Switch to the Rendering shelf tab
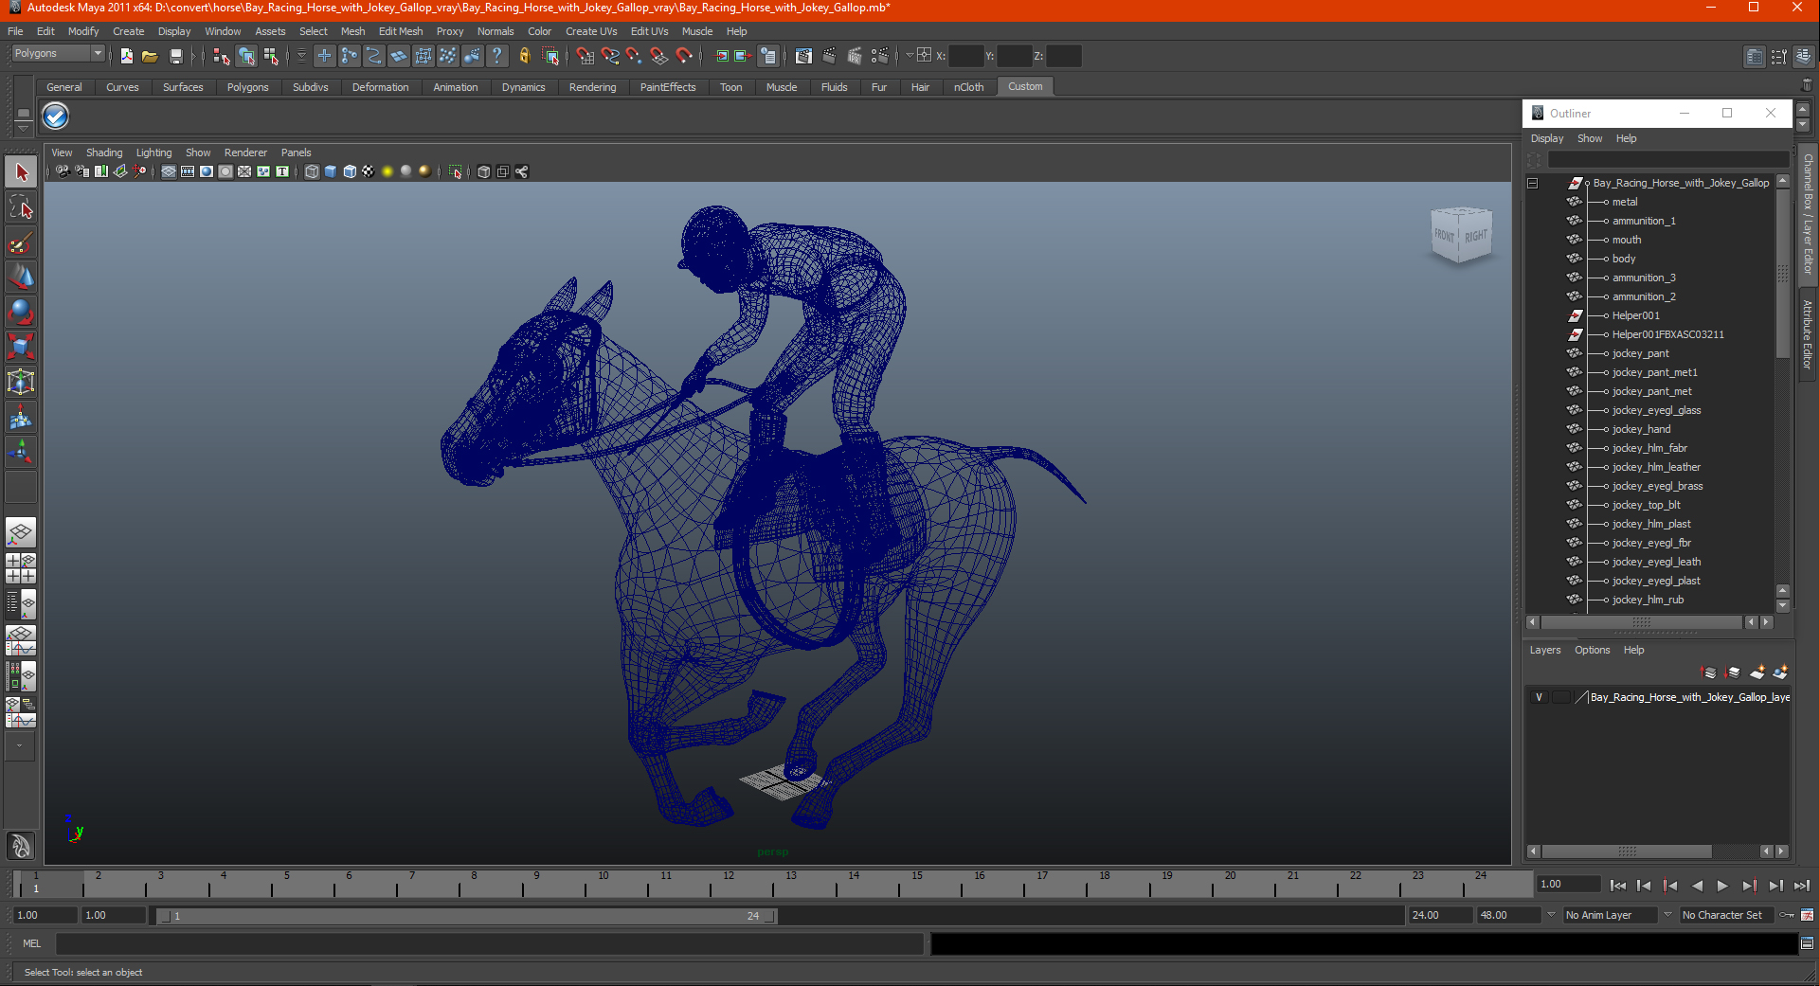This screenshot has width=1820, height=986. click(592, 87)
